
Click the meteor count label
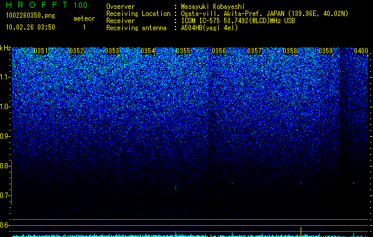(x=84, y=18)
